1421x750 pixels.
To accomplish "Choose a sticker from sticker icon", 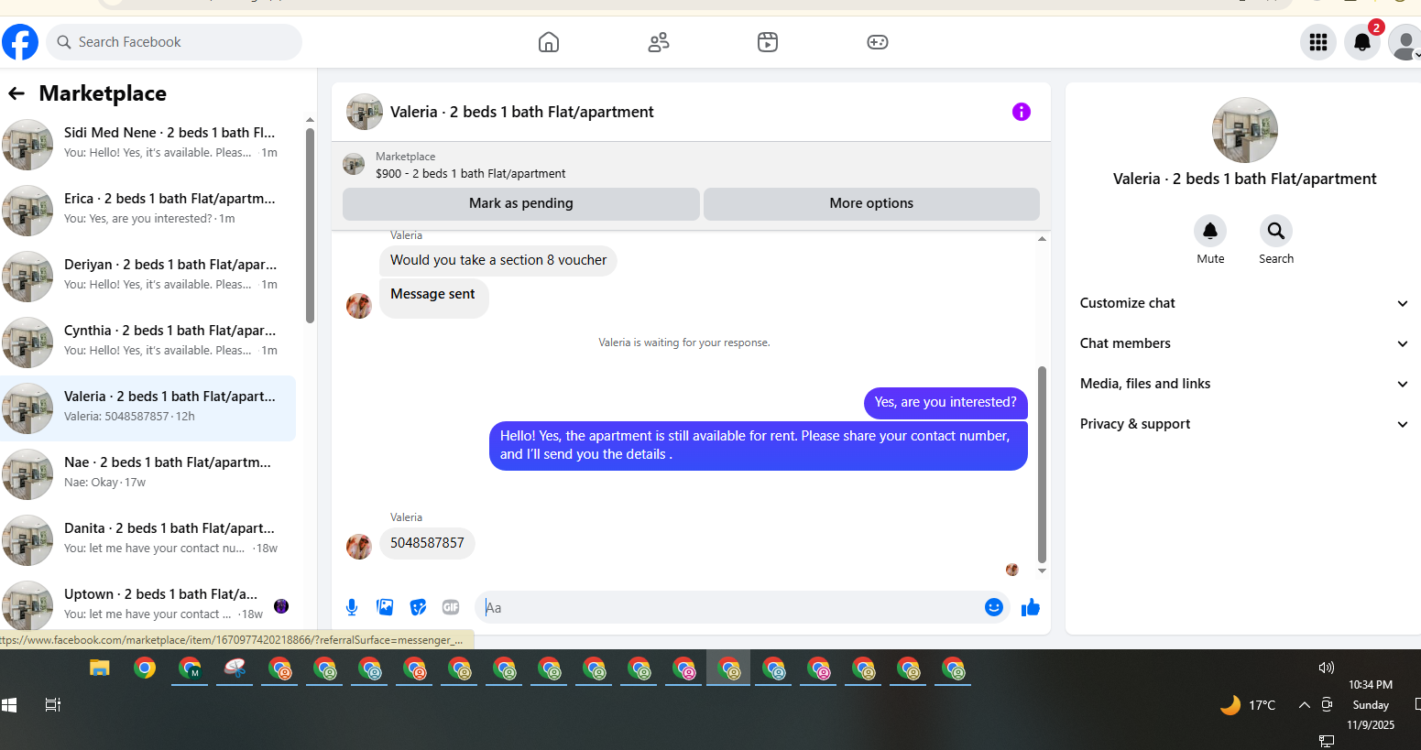I will (x=418, y=607).
